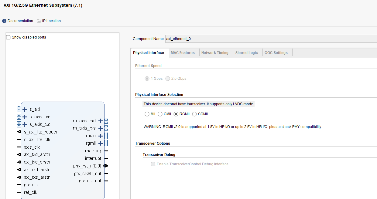Select the 2.5 Gbps radio button
The image size is (377, 199).
(168, 79)
